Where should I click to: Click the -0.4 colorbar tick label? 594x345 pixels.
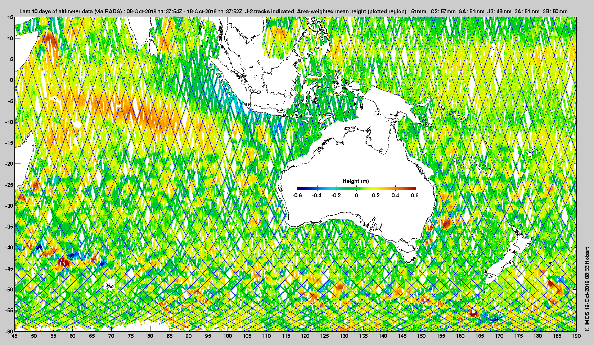click(x=316, y=195)
